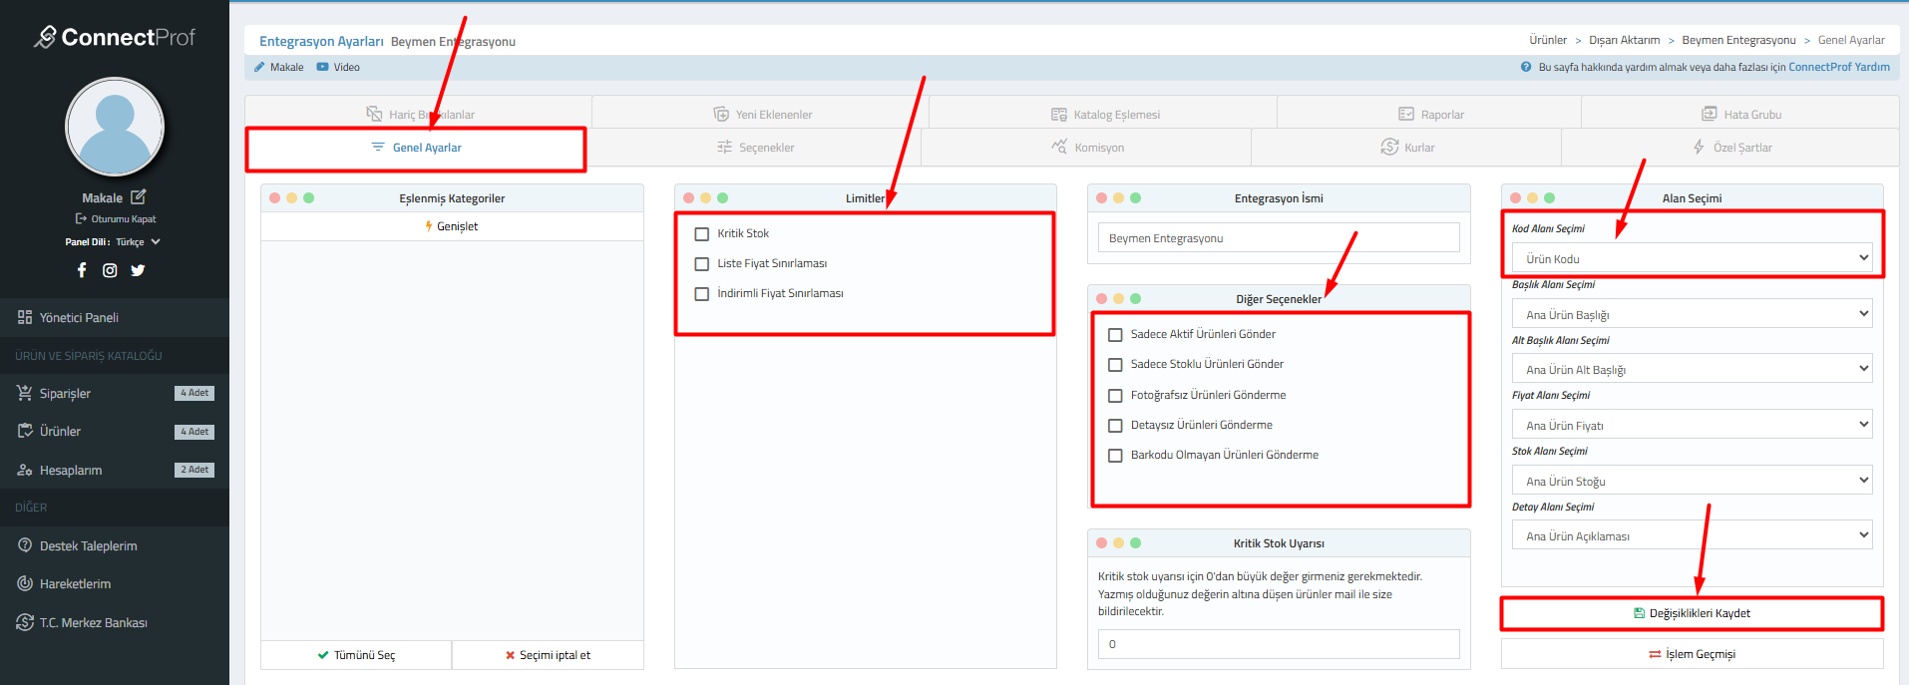
Task: Expand the Fiyat Alanı Seçimi dropdown
Action: tap(1692, 425)
